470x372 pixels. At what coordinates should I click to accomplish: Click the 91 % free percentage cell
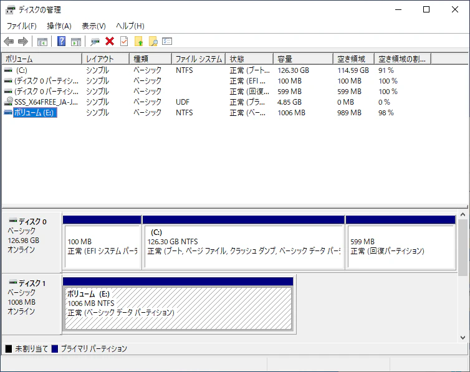[386, 70]
